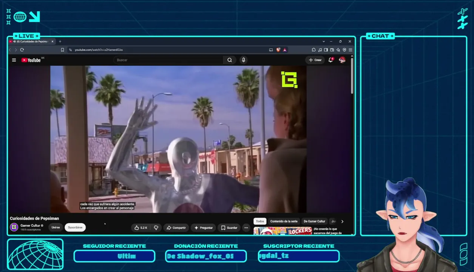Open the tab search dropdown arrow

324,42
